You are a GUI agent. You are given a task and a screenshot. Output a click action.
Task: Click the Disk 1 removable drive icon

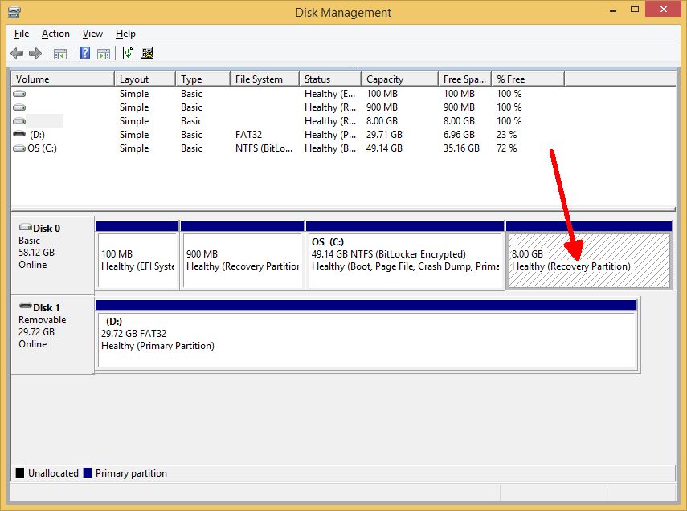(26, 306)
